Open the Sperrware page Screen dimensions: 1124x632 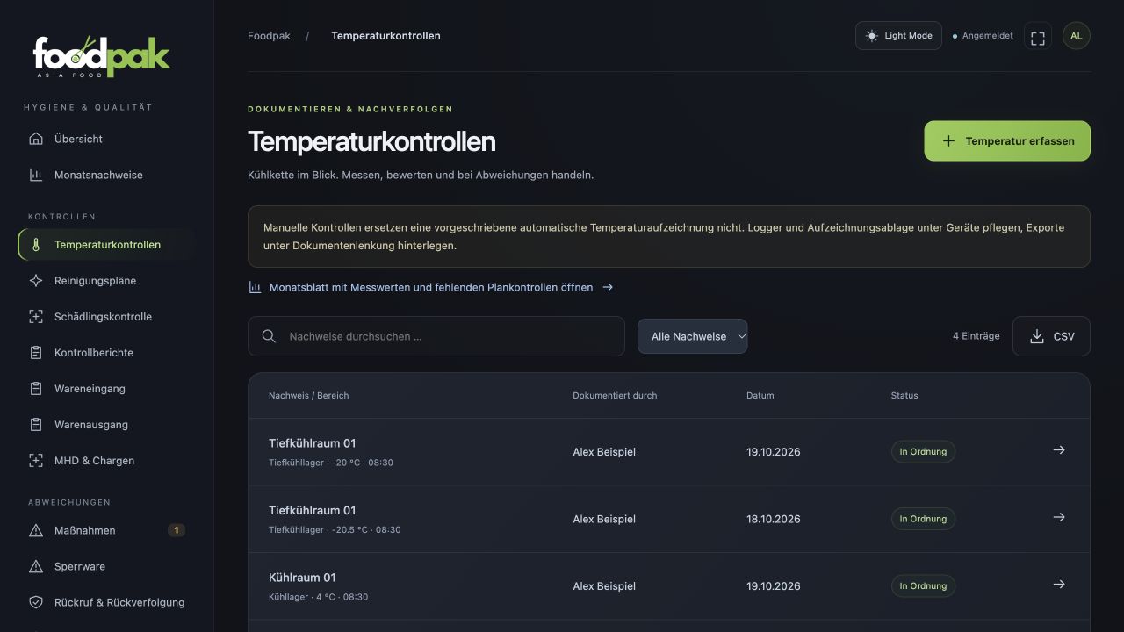106,566
